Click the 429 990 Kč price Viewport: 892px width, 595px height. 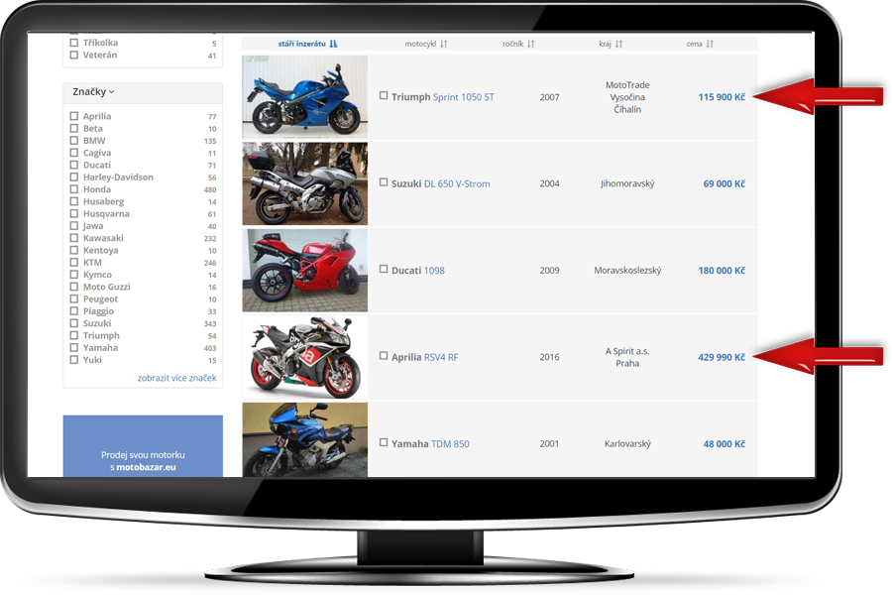point(722,358)
